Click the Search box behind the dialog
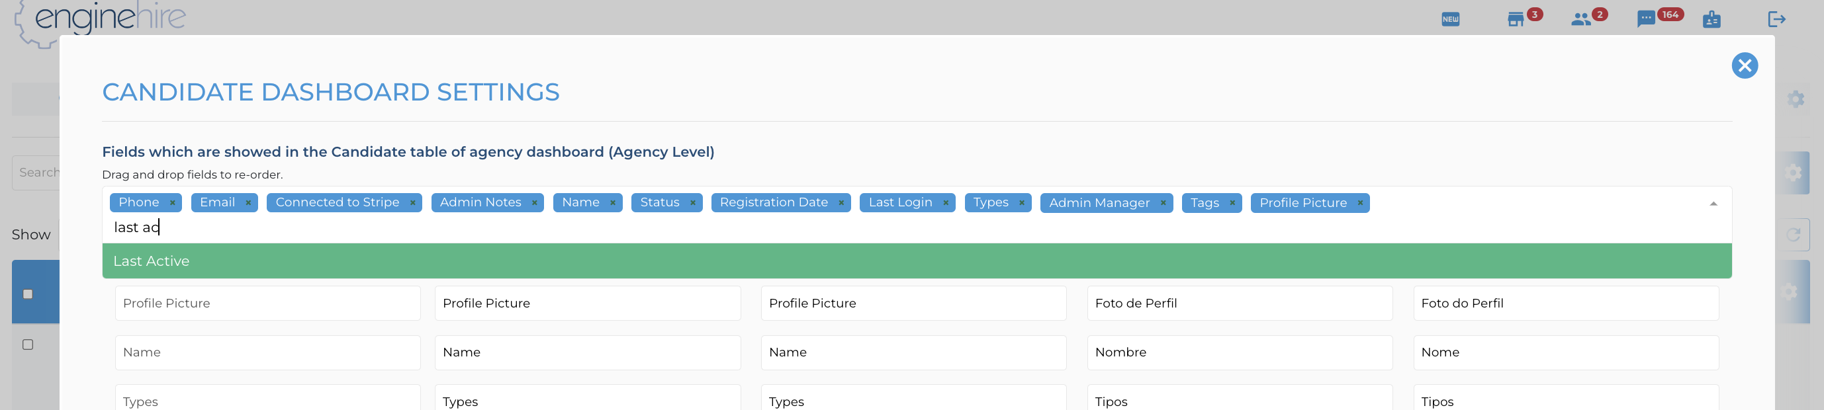1824x410 pixels. point(35,173)
